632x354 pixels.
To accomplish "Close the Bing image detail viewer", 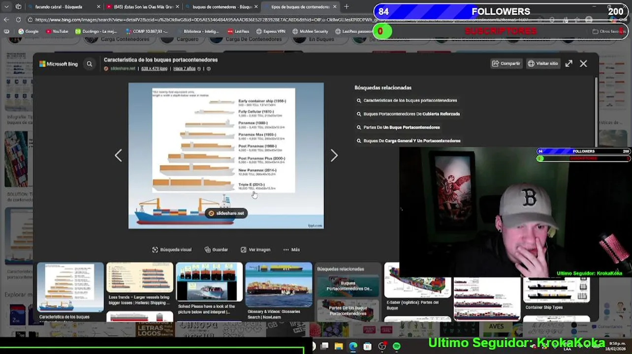I will (x=583, y=63).
